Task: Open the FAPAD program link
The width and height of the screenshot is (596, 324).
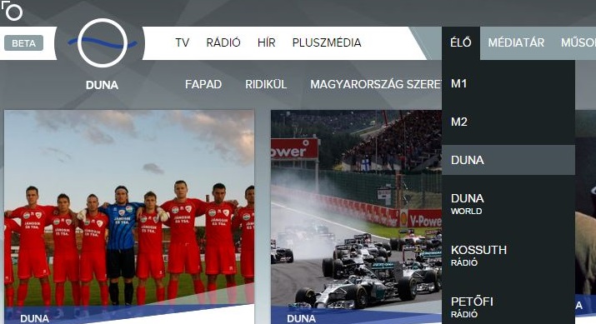Action: coord(203,84)
